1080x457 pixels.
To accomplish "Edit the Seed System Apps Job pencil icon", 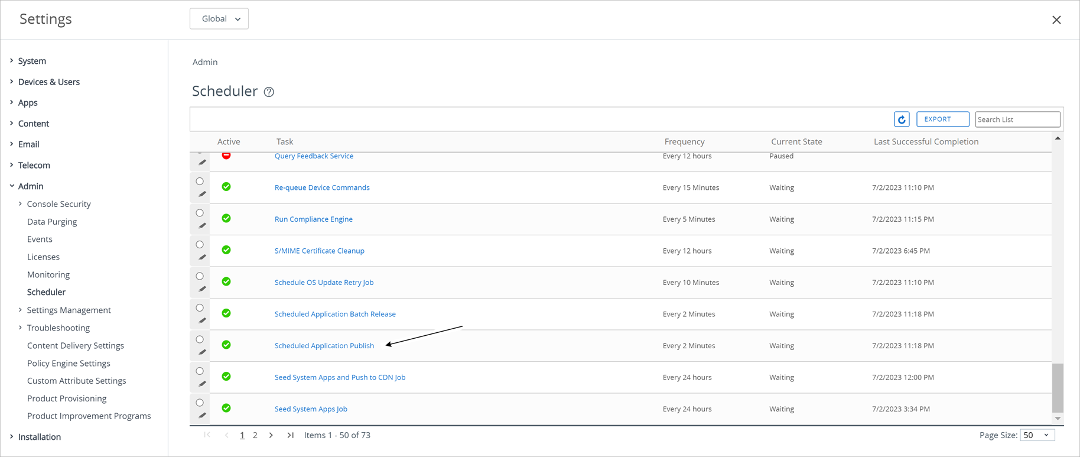I will 202,416.
